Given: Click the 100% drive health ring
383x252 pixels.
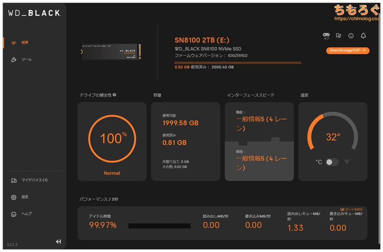Looking at the screenshot, I should pyautogui.click(x=112, y=139).
